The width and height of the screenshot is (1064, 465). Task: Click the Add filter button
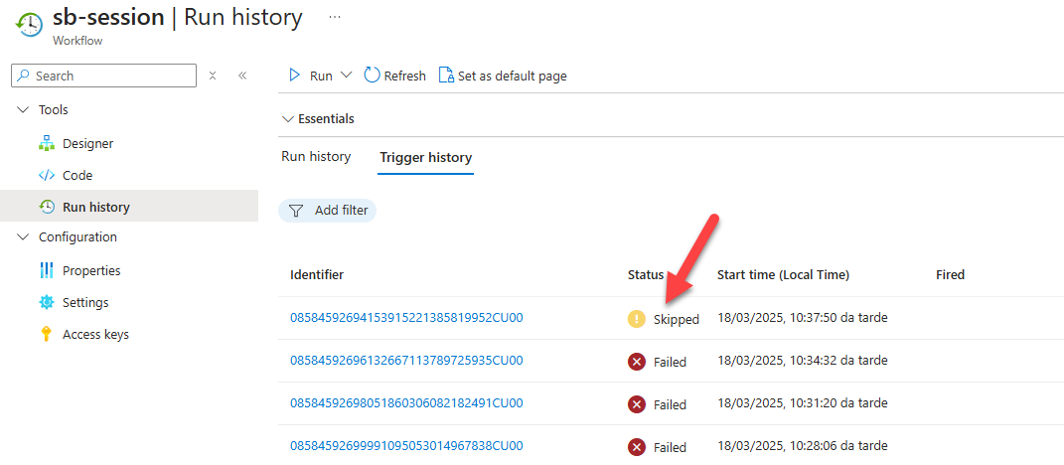click(327, 211)
